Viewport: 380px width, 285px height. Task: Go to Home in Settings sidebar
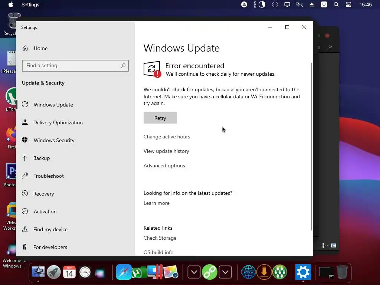coord(75,48)
